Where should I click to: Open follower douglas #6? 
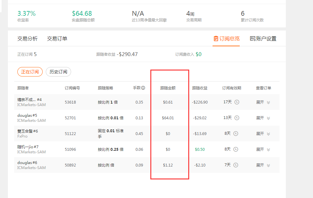click(x=27, y=162)
